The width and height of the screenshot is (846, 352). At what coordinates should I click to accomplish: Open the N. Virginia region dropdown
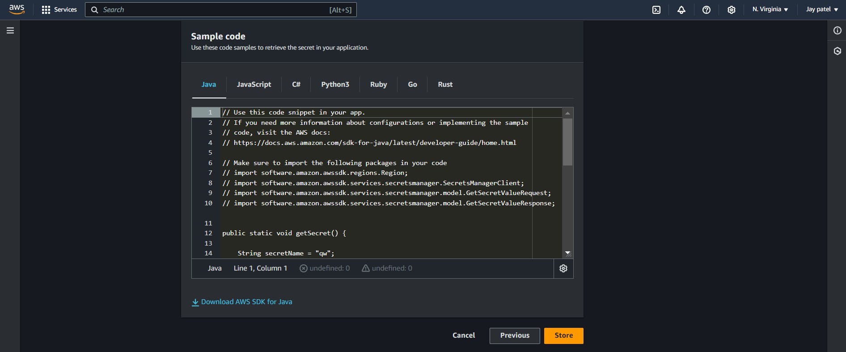click(770, 9)
